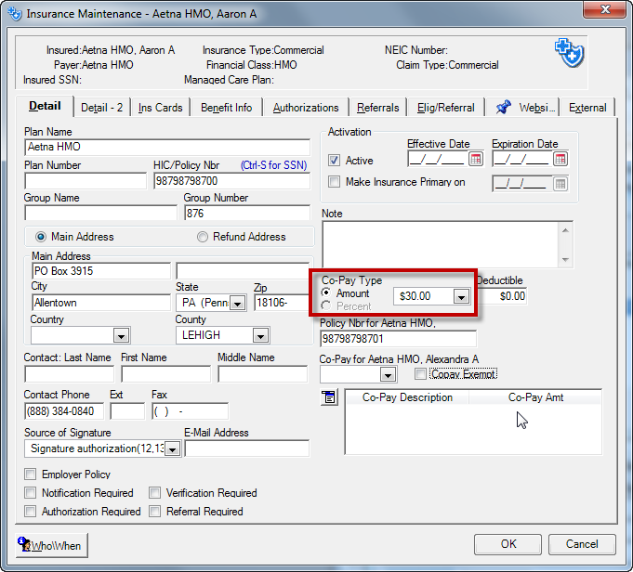This screenshot has width=633, height=572.
Task: Check Referral Required box
Action: (x=154, y=511)
